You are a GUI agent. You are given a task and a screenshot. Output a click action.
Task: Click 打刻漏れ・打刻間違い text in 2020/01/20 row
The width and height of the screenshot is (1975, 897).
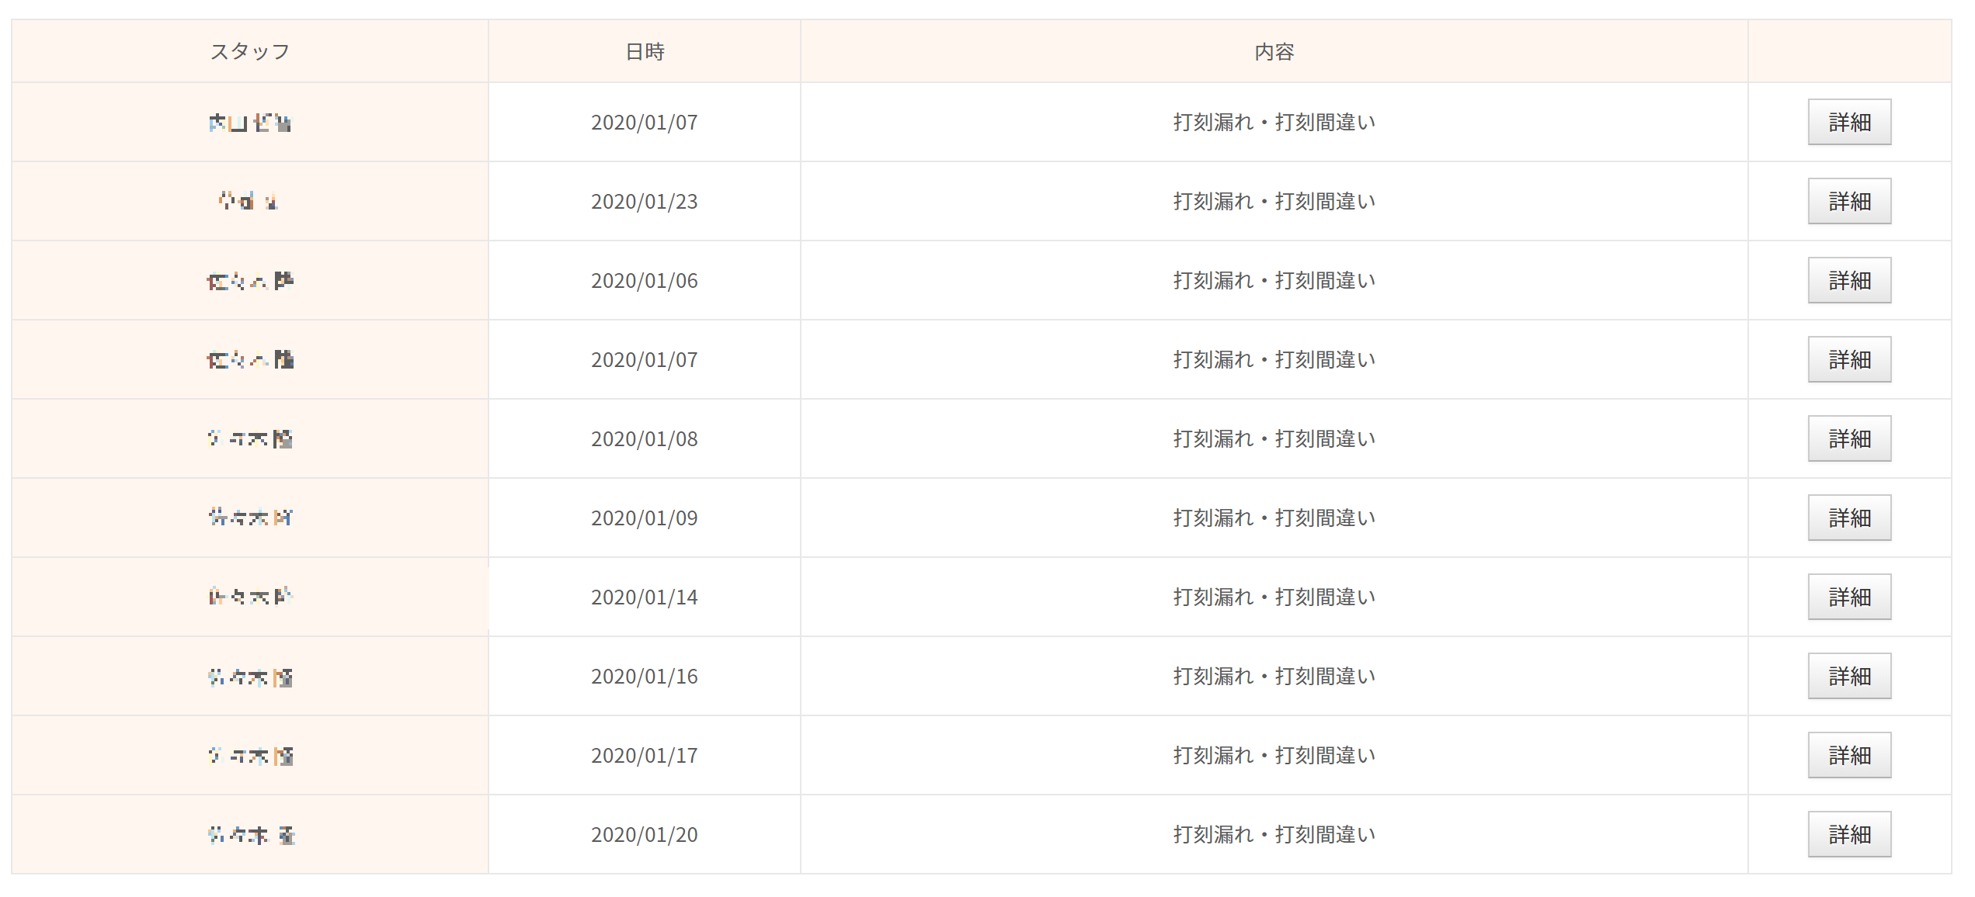point(1274,834)
